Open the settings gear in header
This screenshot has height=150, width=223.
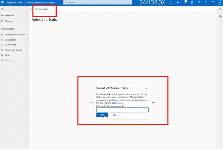192,2
